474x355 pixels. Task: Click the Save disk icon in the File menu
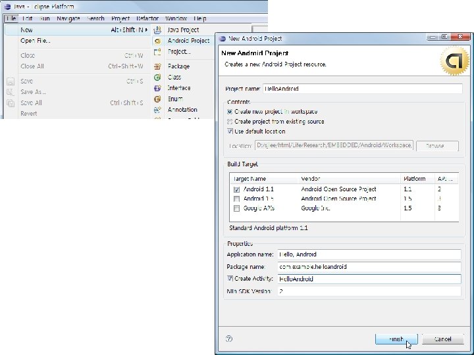[11, 82]
